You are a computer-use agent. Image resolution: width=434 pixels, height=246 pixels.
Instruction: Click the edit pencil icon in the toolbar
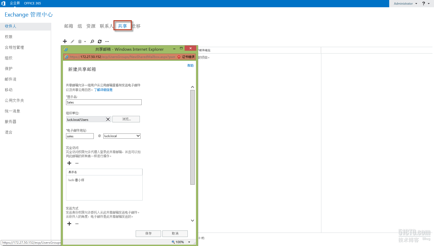73,41
